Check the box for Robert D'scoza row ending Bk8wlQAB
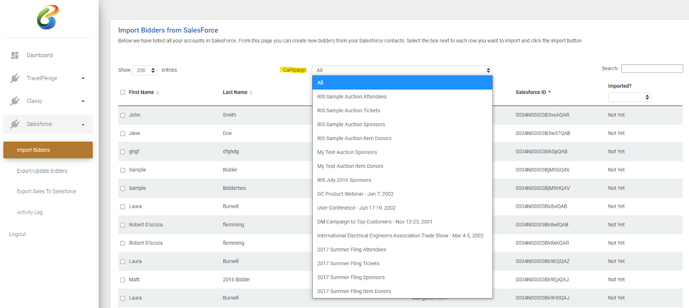689x308 pixels. coord(123,225)
